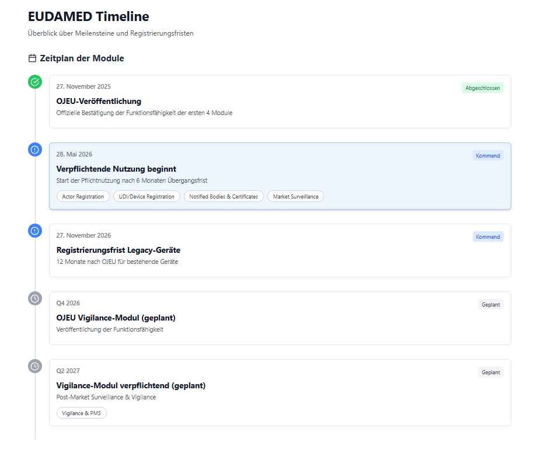This screenshot has width=544, height=456.
Task: Click the gray clock icon beside Q2 2027
Action: tap(35, 366)
